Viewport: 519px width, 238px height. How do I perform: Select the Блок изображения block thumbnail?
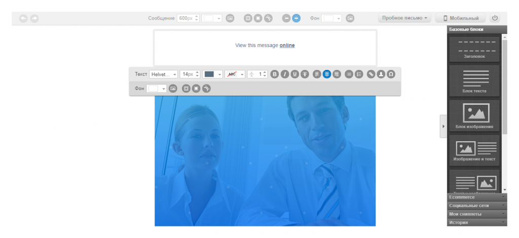474,115
